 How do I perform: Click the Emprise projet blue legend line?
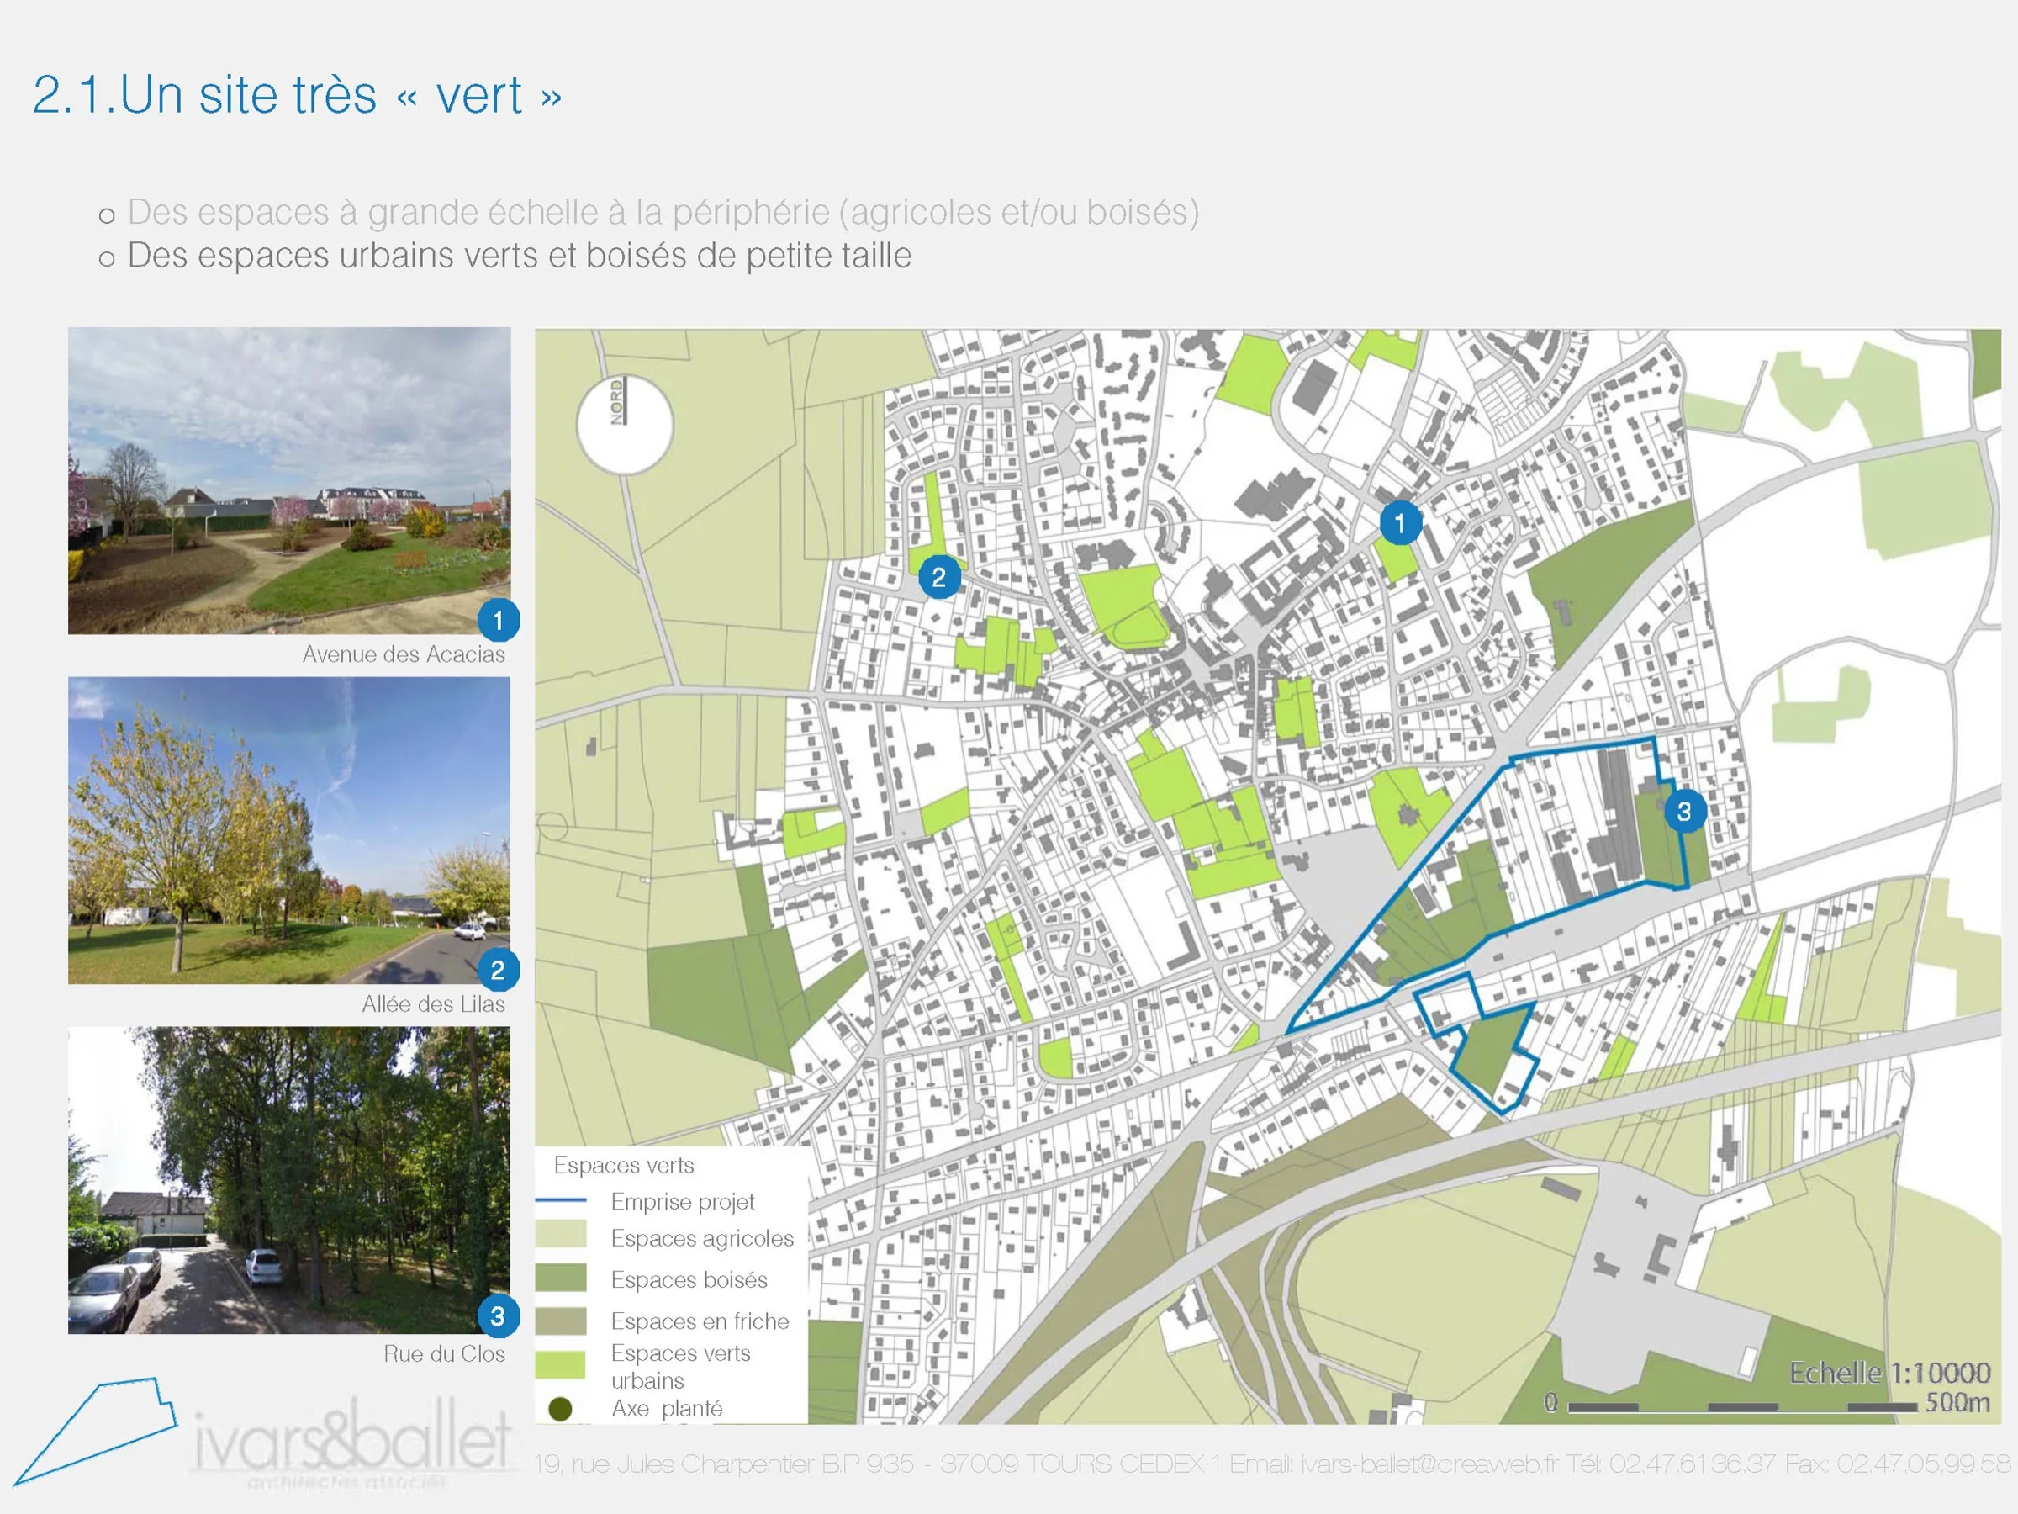(x=560, y=1200)
